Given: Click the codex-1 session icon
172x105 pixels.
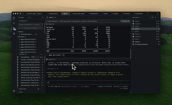Looking at the screenshot, I should (133, 21).
